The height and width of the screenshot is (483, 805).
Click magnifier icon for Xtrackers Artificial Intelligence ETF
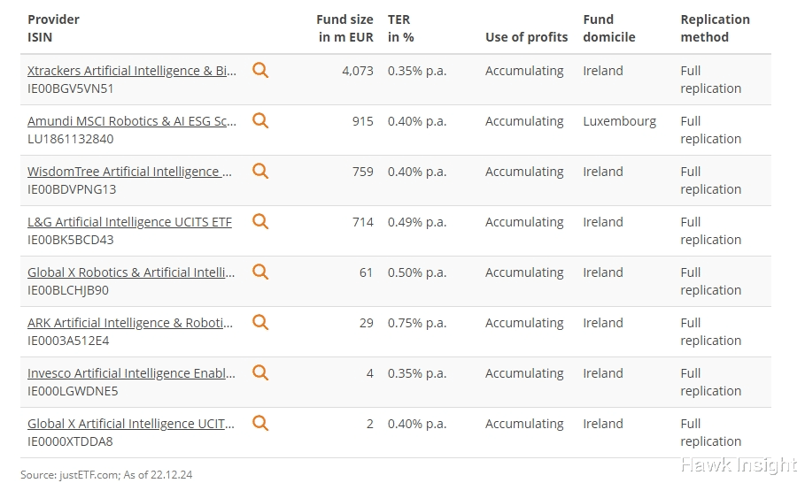[260, 70]
